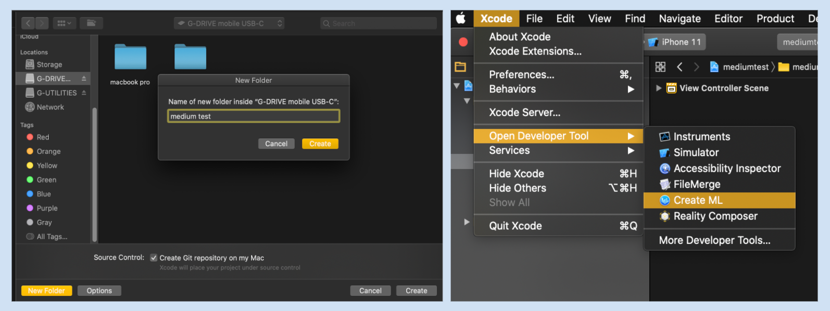Open the G-DRIVE mobile USB-C location dropdown
This screenshot has width=830, height=311.
[x=229, y=23]
